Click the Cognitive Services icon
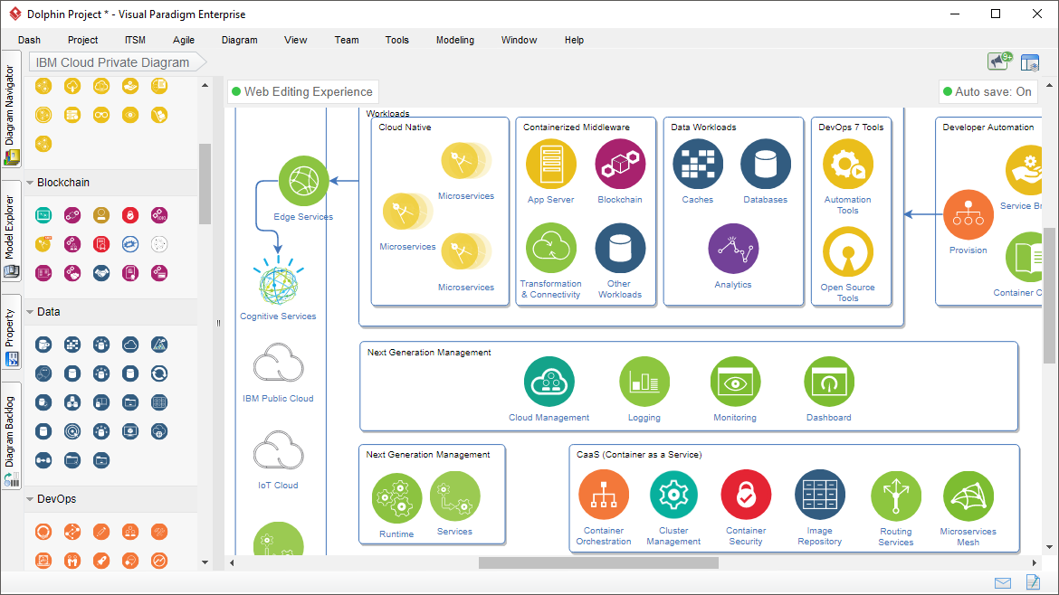Screen dimensions: 1059x595 (x=278, y=281)
